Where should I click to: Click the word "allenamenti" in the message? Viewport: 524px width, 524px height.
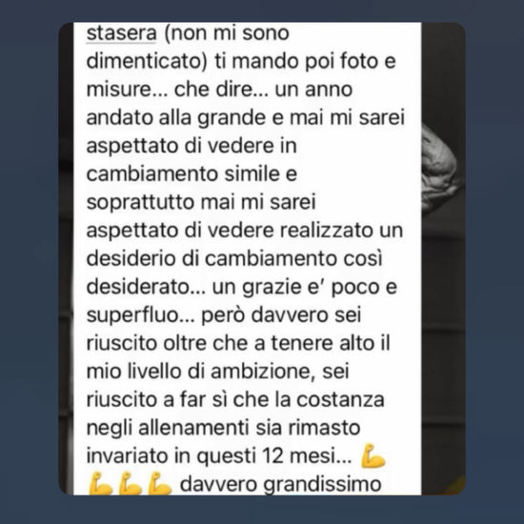[x=193, y=428]
